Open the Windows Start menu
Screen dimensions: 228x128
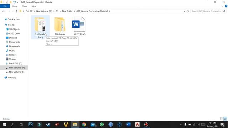point(4,124)
